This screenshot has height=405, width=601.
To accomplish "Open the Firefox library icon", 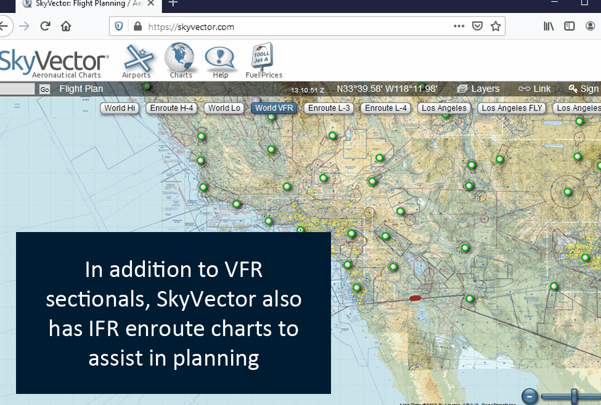I will pyautogui.click(x=549, y=26).
